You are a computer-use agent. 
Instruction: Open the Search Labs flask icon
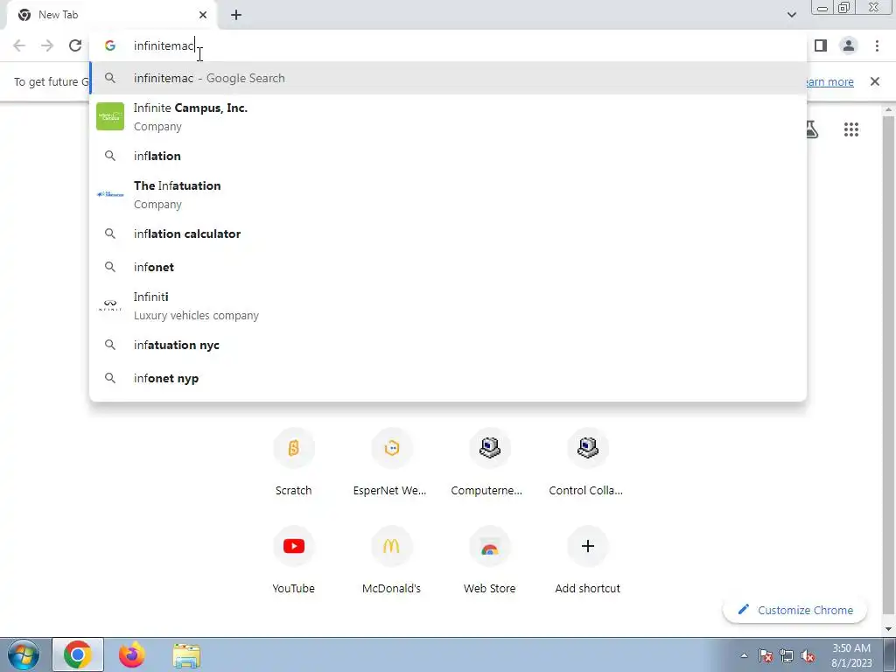pos(812,129)
